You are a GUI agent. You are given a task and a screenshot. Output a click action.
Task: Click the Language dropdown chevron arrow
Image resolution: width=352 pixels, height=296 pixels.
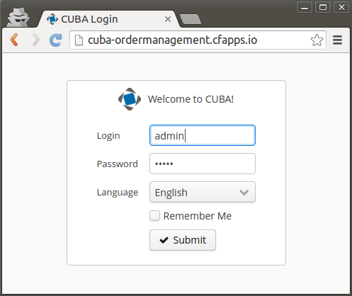point(244,193)
